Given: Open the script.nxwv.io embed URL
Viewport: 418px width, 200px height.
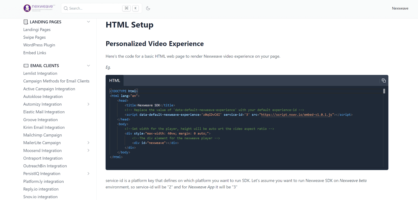Looking at the screenshot, I should point(297,115).
